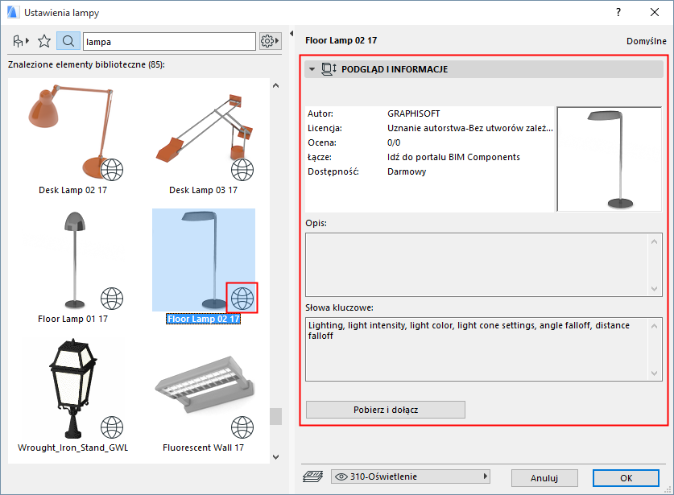Collapse the library panel with left arrow
674x495 pixels.
(292, 34)
